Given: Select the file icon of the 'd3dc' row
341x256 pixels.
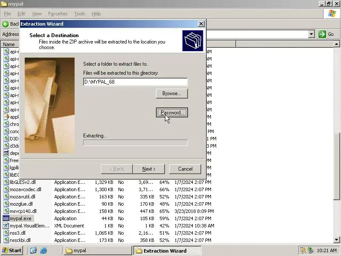Looking at the screenshot, I should pyautogui.click(x=6, y=146).
